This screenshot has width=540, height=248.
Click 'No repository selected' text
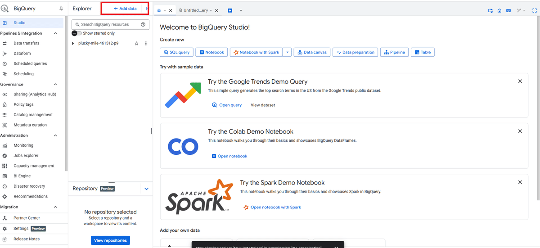pyautogui.click(x=110, y=212)
